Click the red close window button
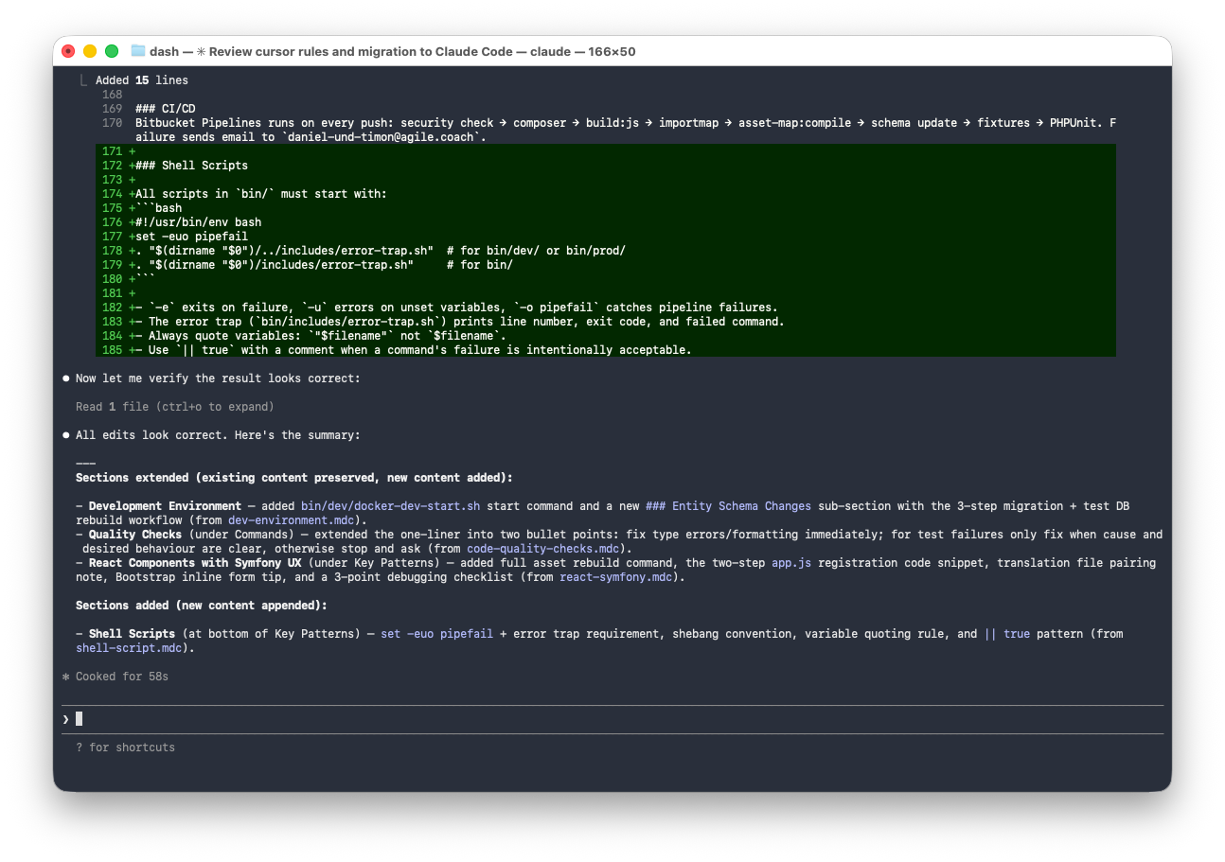Viewport: 1225px width, 862px height. [x=68, y=51]
